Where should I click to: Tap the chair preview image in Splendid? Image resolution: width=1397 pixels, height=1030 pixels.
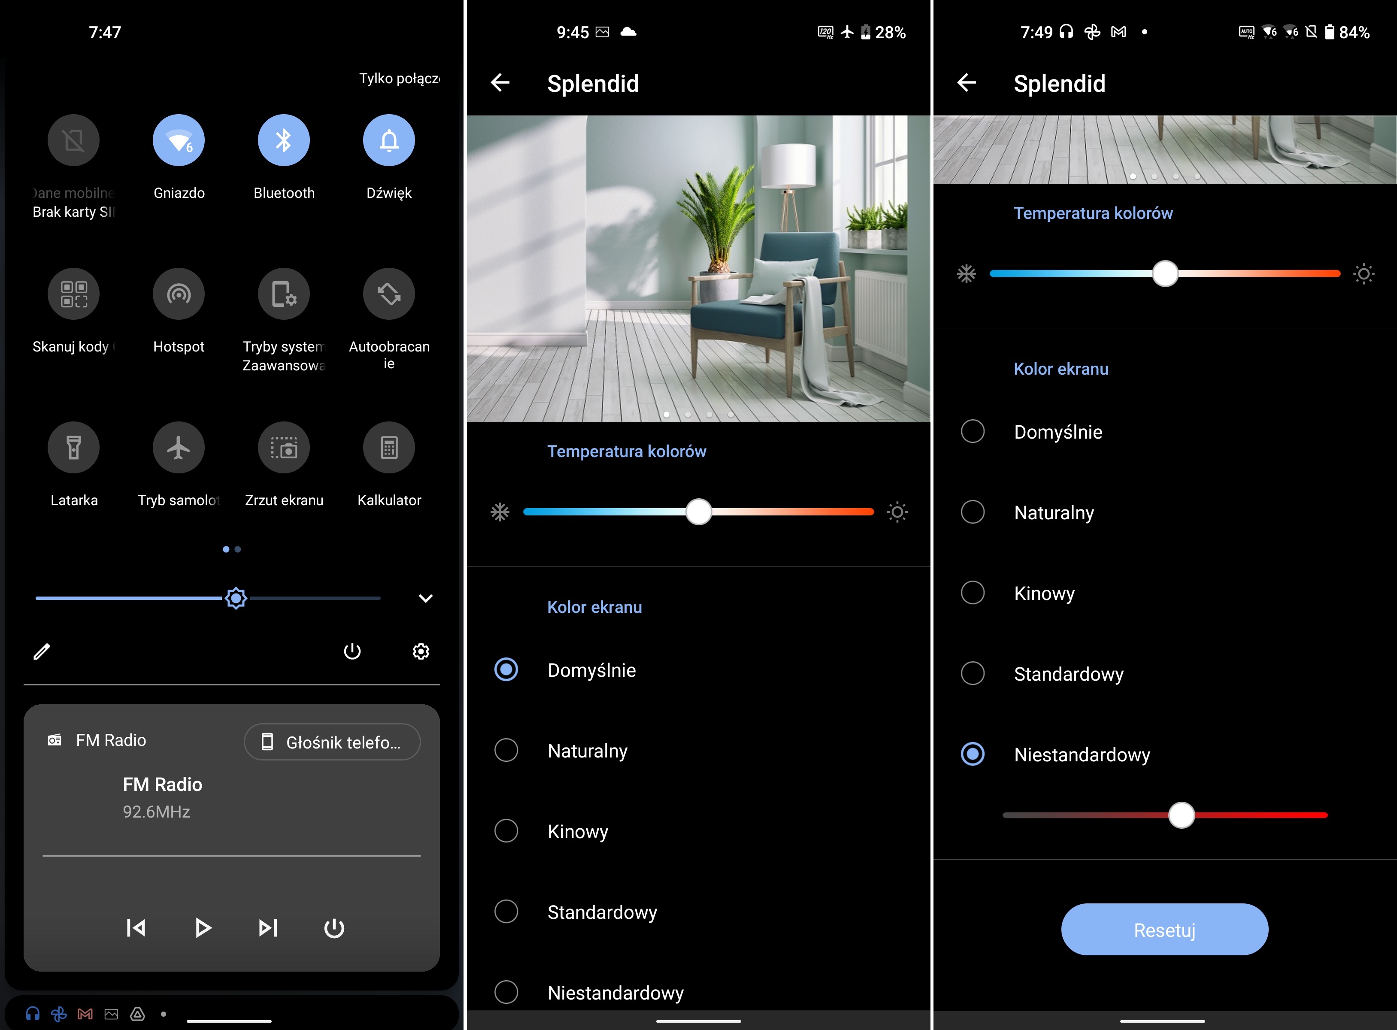coord(698,268)
